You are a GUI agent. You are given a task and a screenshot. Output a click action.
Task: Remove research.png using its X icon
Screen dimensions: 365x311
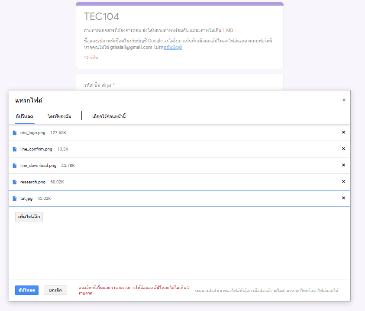tap(343, 182)
